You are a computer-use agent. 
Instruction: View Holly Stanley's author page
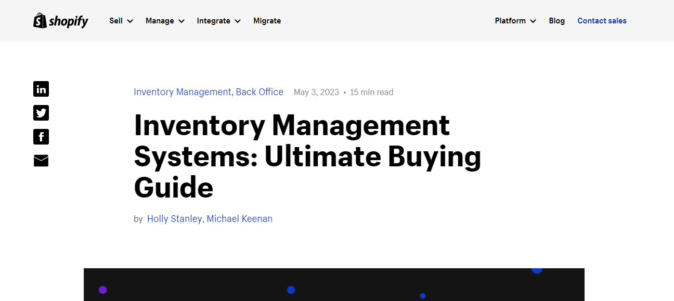pos(174,218)
